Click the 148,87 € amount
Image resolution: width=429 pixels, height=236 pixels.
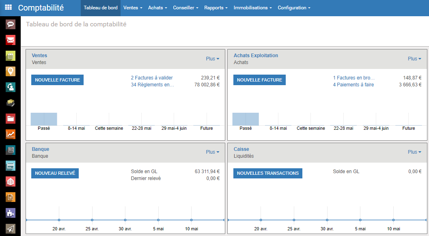[x=412, y=78]
